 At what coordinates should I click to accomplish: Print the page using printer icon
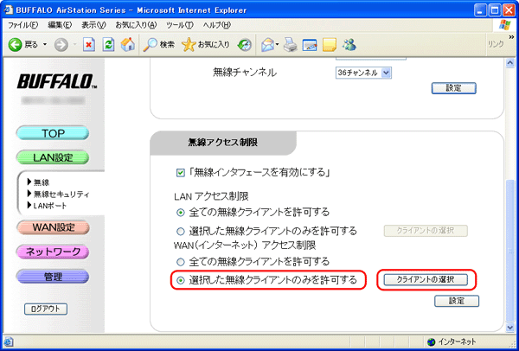click(x=291, y=45)
